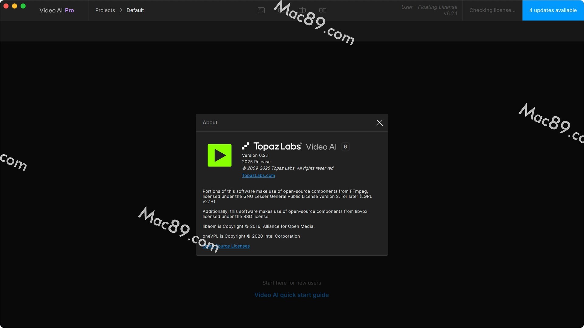
Task: Click the Topaz Labs logo mark
Action: [245, 146]
